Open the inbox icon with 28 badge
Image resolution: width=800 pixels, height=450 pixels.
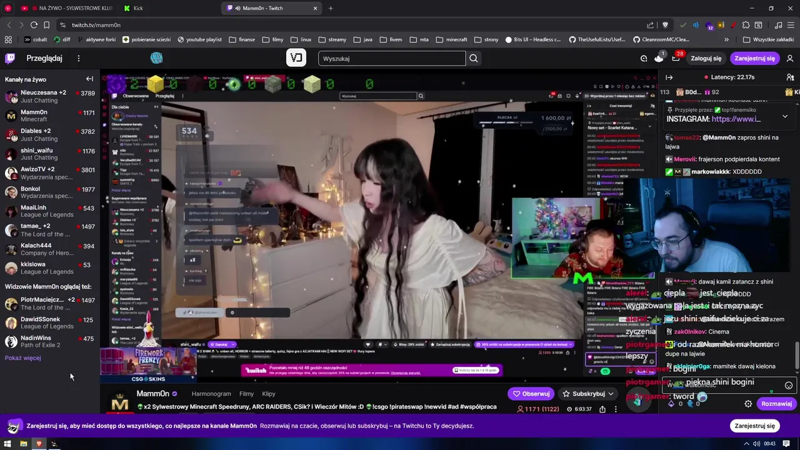pos(676,58)
